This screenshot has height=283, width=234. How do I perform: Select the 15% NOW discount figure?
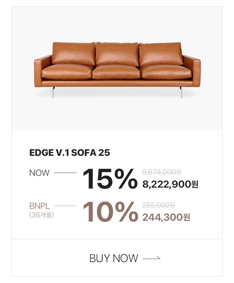click(x=110, y=179)
